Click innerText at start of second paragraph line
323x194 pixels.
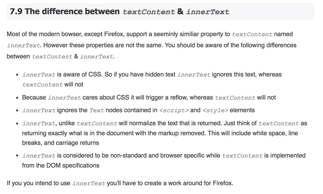coord(24,45)
